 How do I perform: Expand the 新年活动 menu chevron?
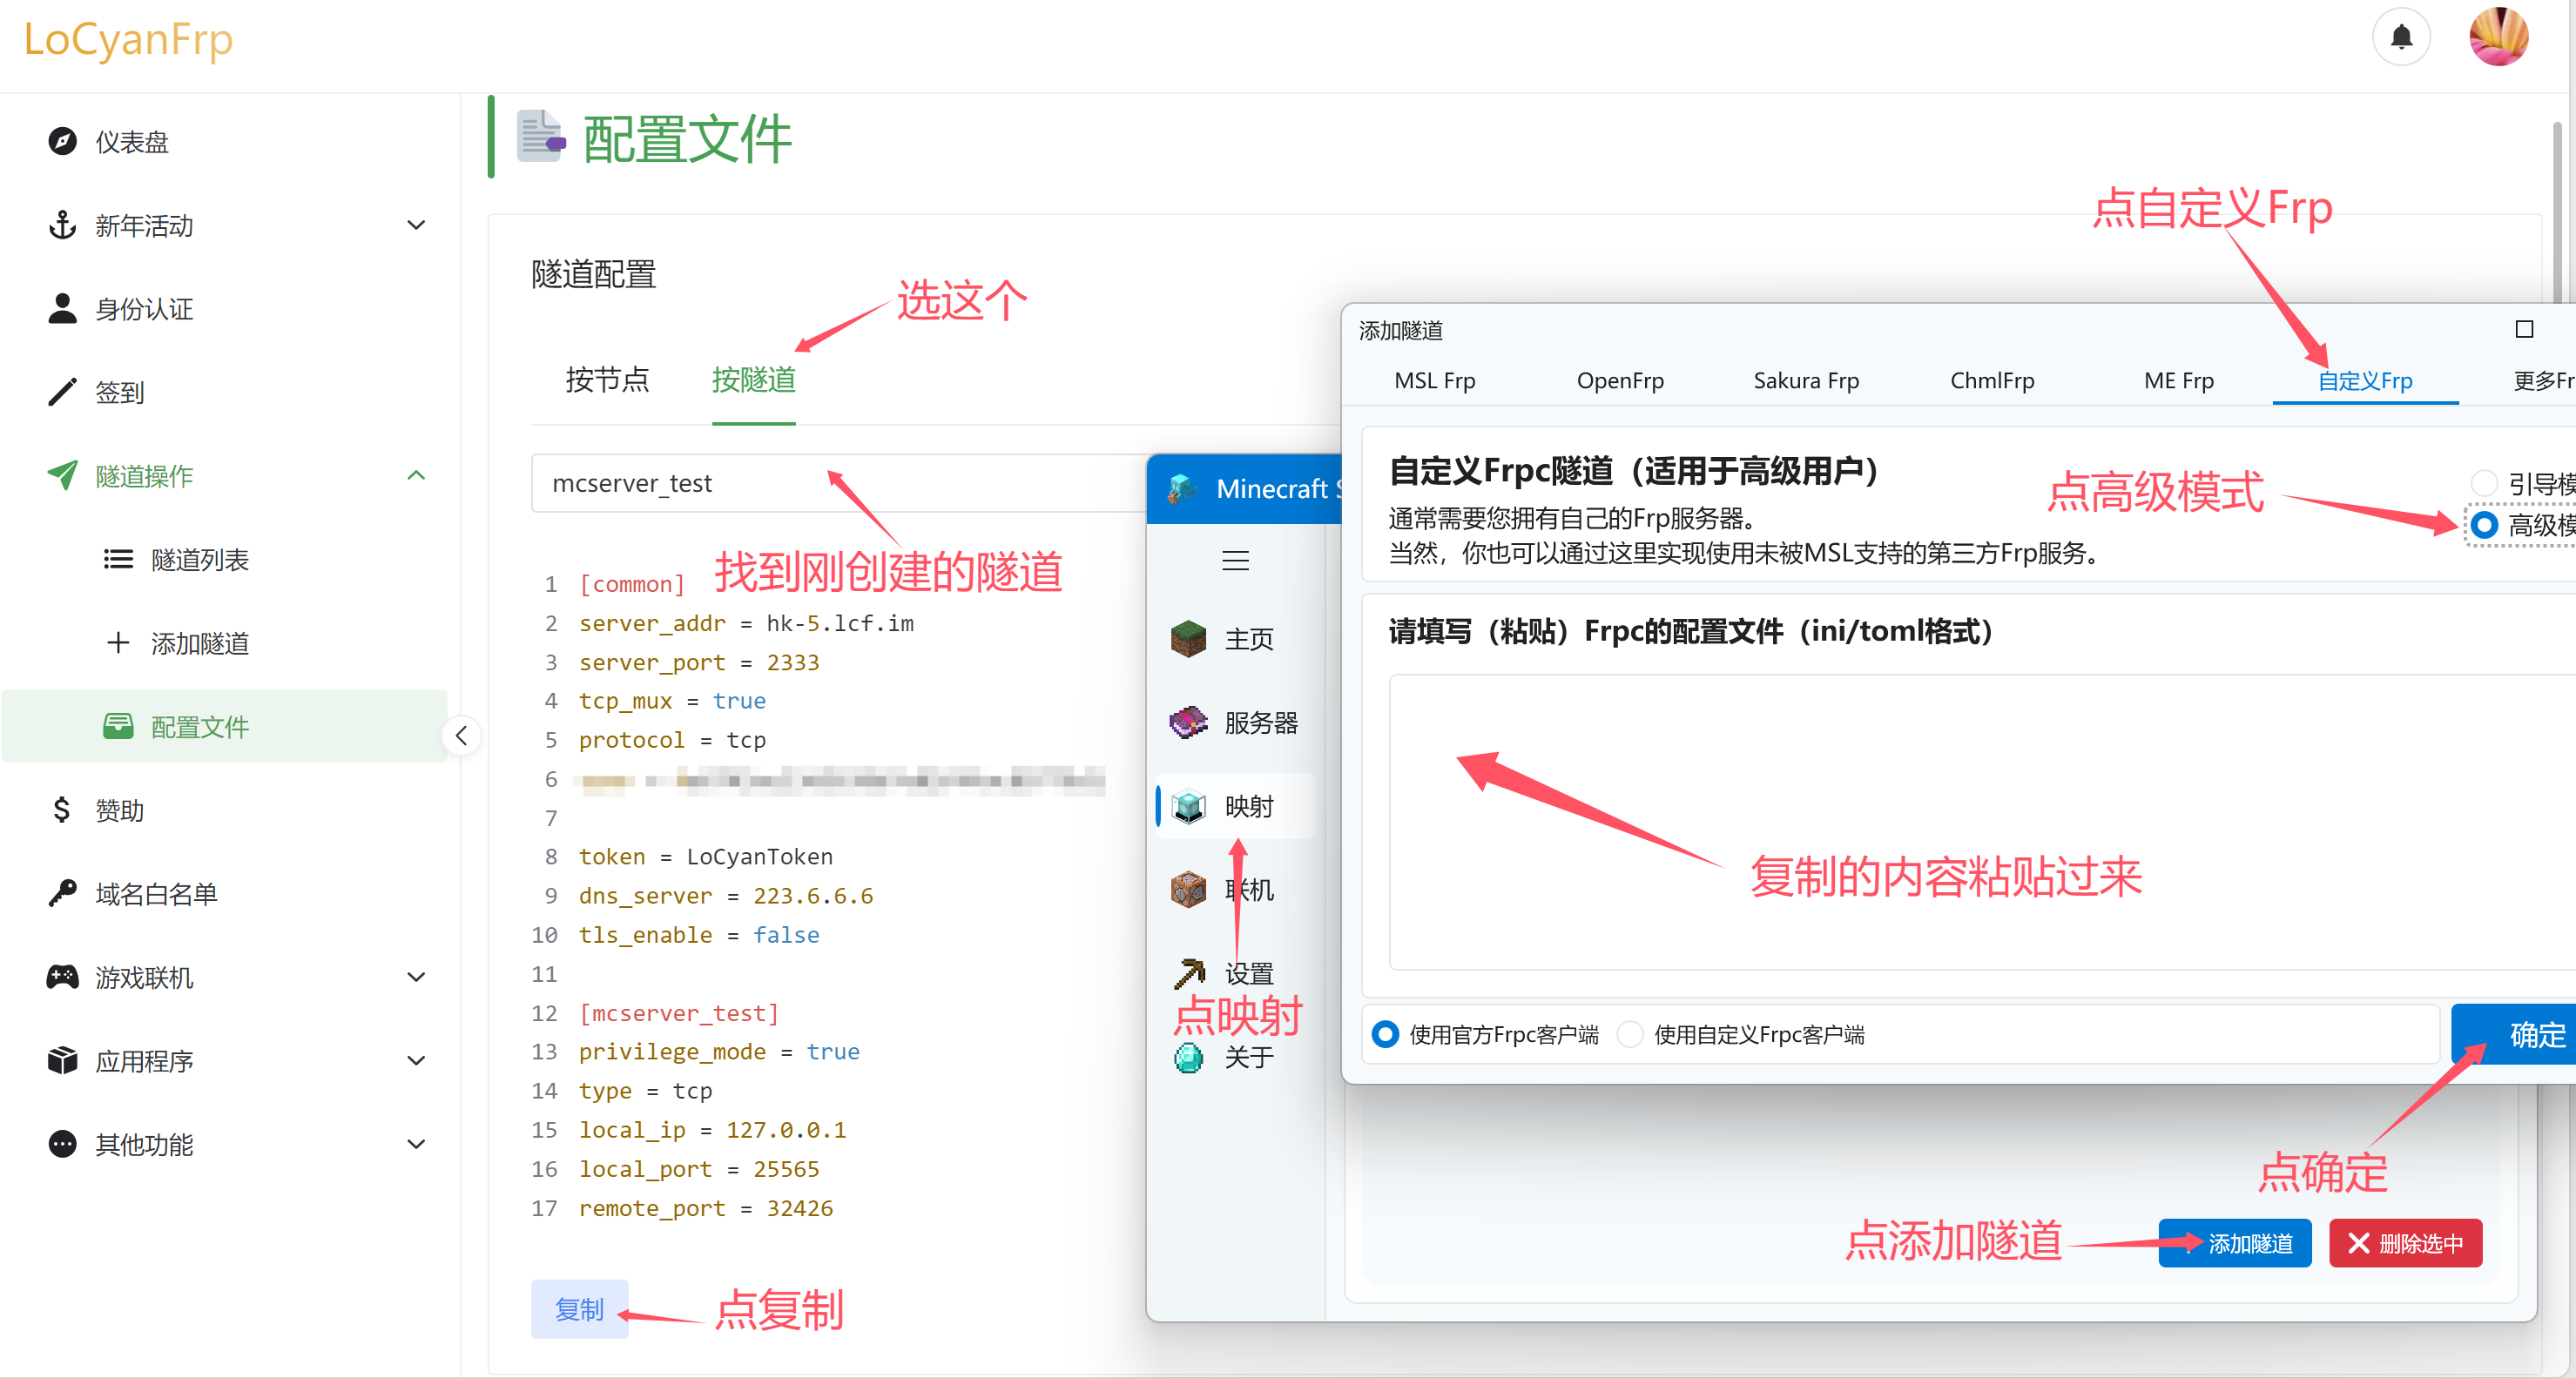coord(416,225)
